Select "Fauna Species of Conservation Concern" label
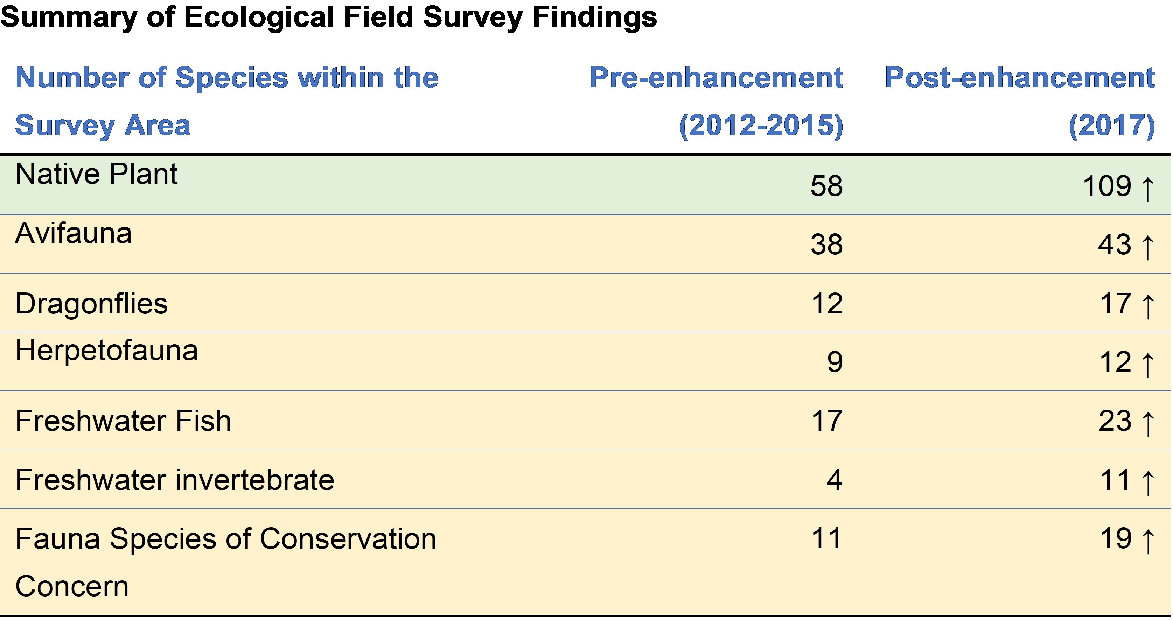This screenshot has height=621, width=1173. tap(225, 562)
